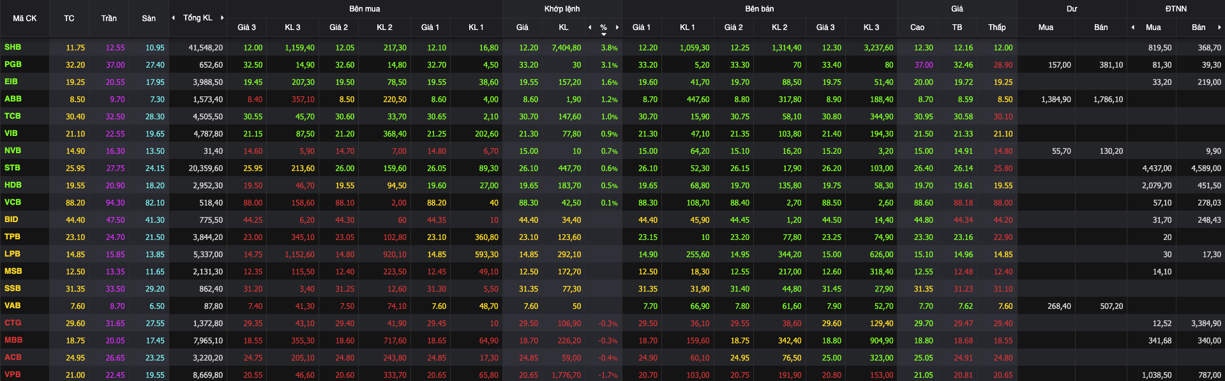This screenshot has height=381, width=1225.
Task: Click the TC reference price column header
Action: (x=69, y=19)
